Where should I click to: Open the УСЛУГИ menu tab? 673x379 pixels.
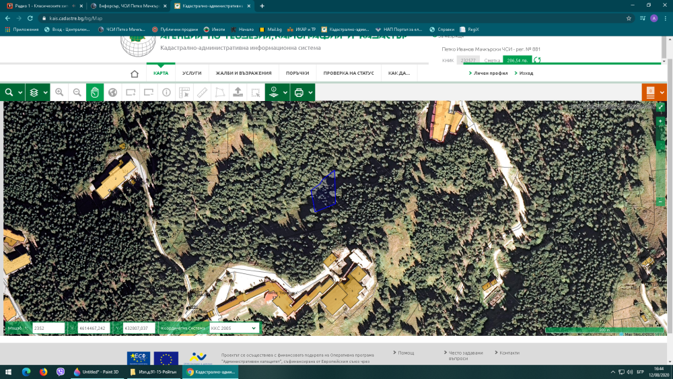click(192, 73)
